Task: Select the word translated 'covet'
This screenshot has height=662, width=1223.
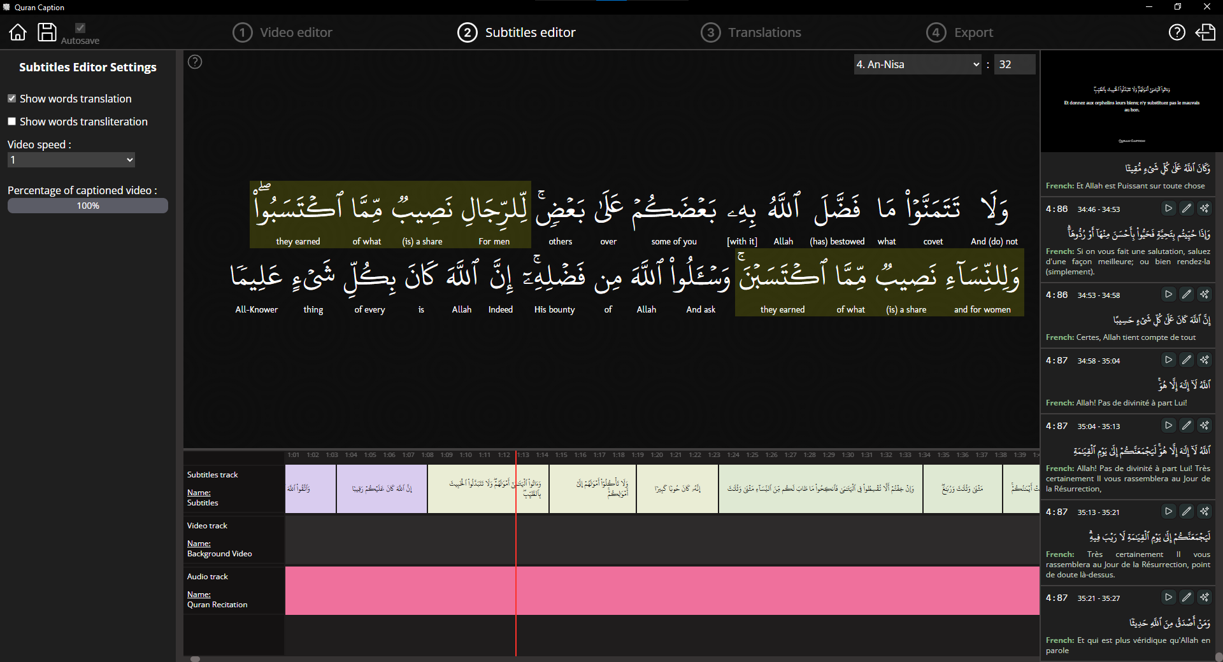Action: 933,216
